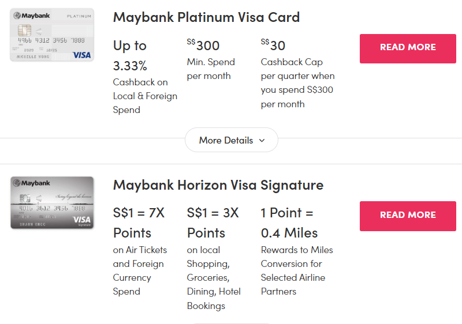Click the chevron arrow beside More Details

(262, 140)
